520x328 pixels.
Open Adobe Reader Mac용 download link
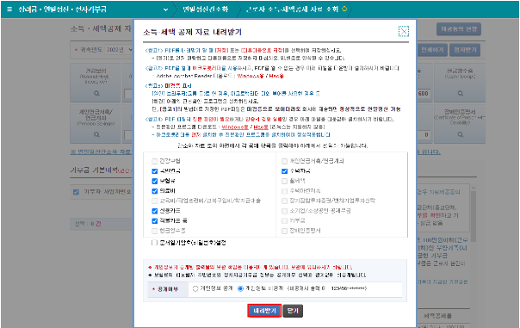[276, 76]
